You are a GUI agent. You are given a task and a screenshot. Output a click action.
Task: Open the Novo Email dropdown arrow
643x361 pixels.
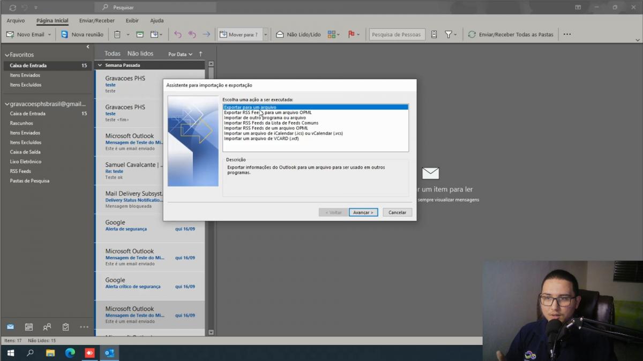49,34
